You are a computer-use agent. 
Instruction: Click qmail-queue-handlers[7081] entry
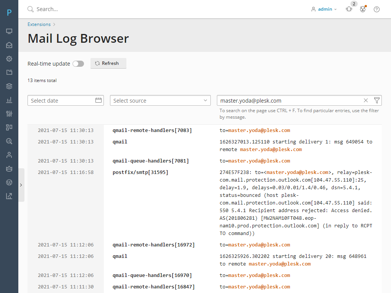click(150, 161)
